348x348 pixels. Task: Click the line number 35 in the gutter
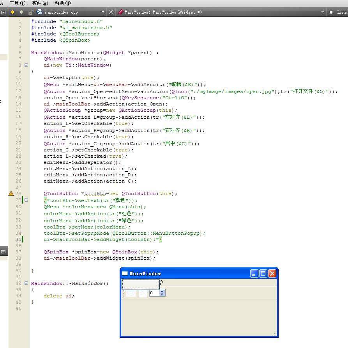point(18,239)
